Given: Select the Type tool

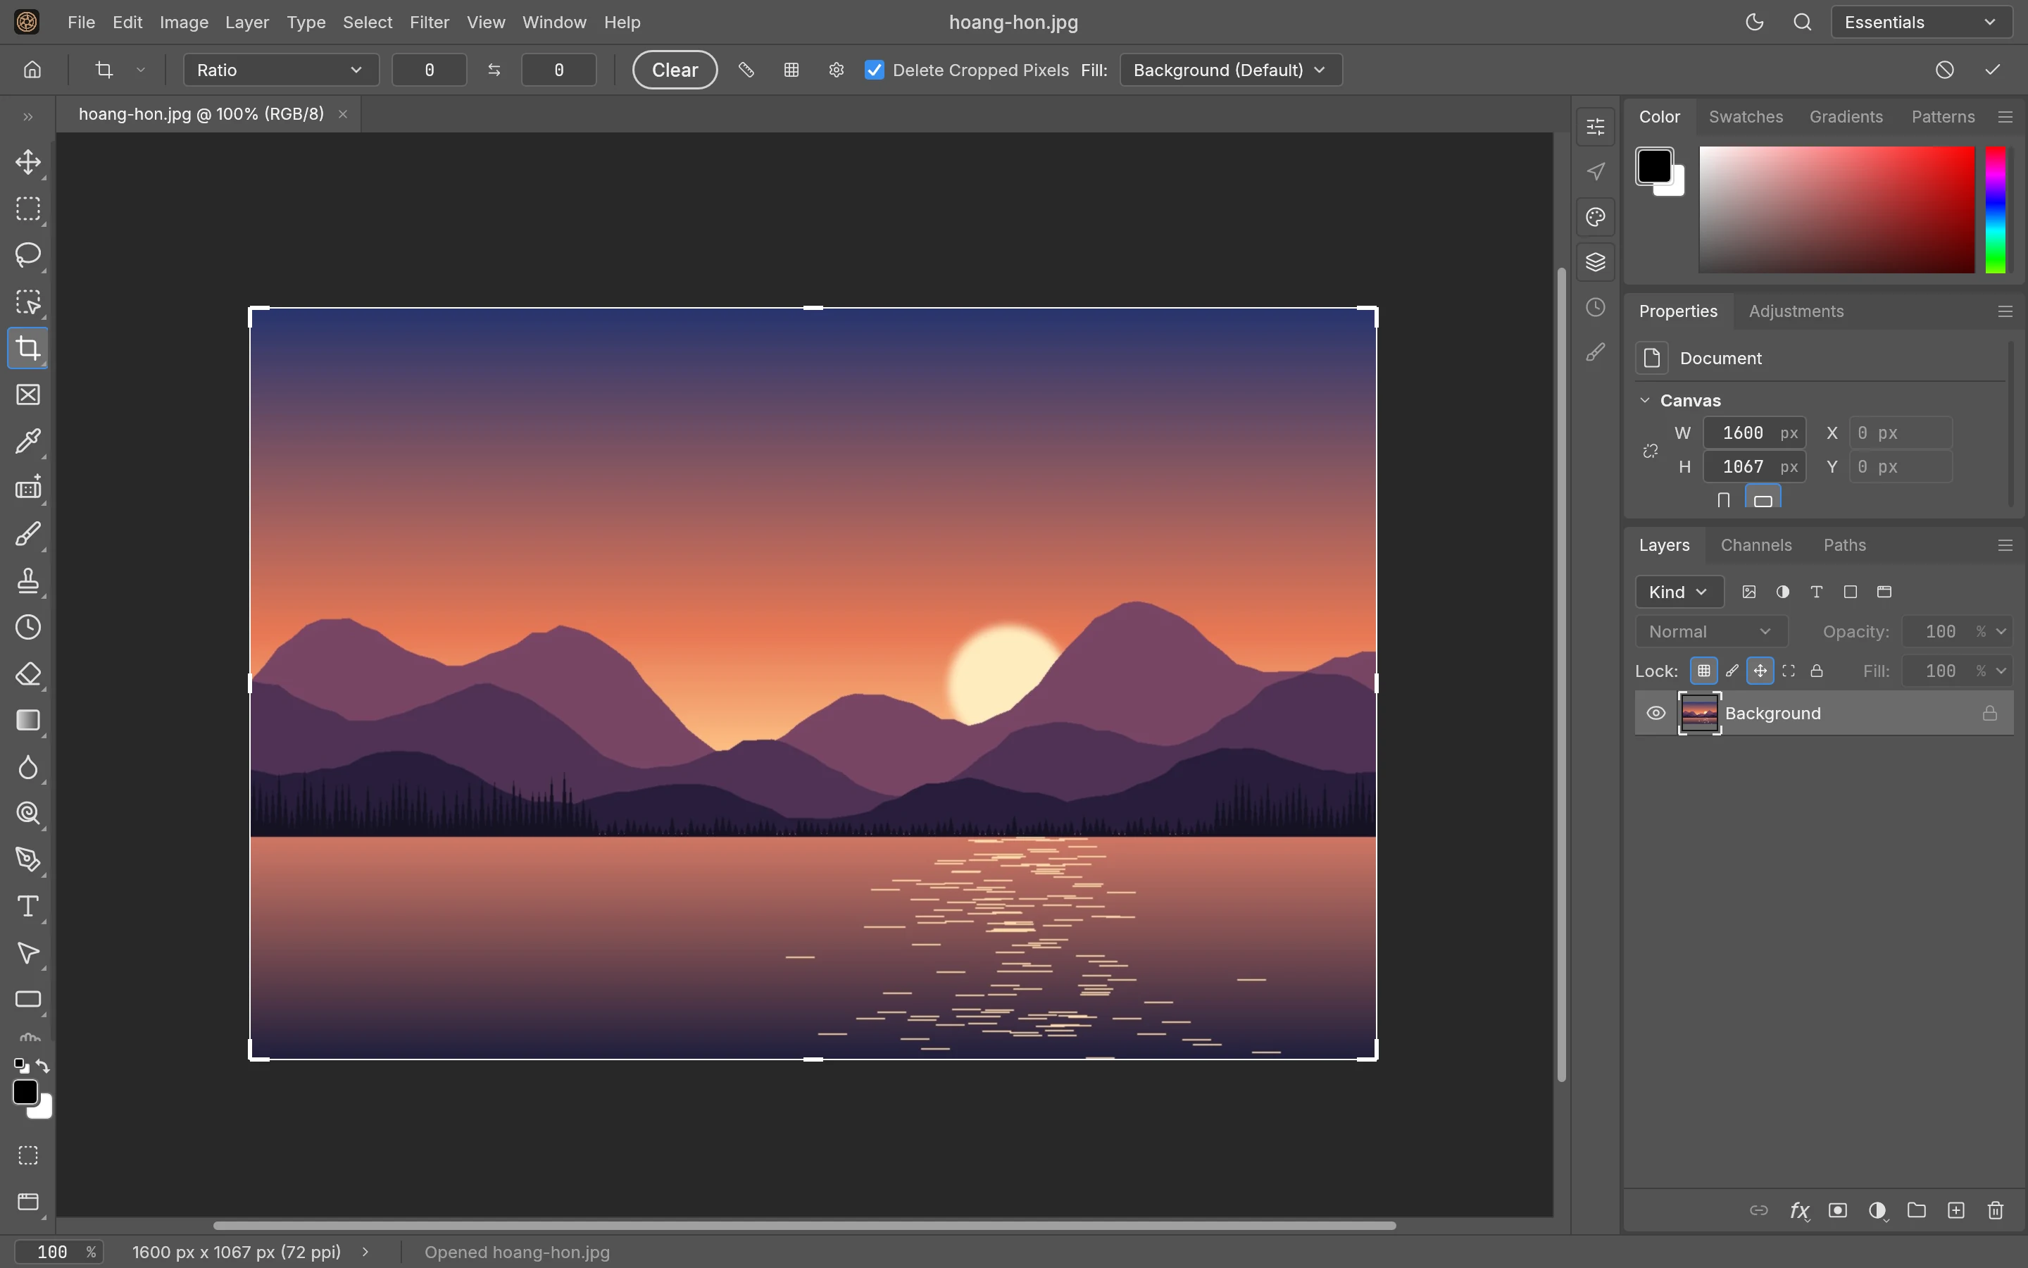Looking at the screenshot, I should pyautogui.click(x=28, y=907).
